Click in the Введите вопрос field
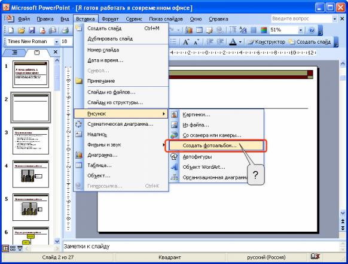 pyautogui.click(x=301, y=19)
